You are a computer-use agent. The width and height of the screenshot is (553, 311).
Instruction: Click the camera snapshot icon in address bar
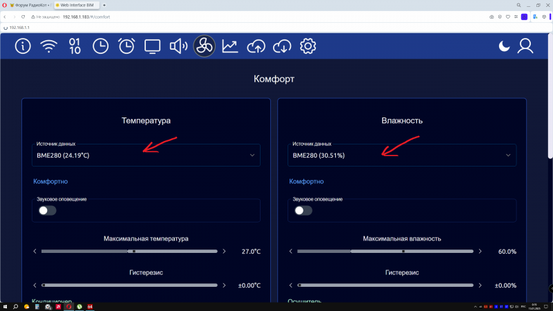tap(491, 17)
